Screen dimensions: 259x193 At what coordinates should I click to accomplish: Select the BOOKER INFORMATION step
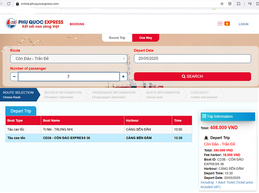point(63,95)
